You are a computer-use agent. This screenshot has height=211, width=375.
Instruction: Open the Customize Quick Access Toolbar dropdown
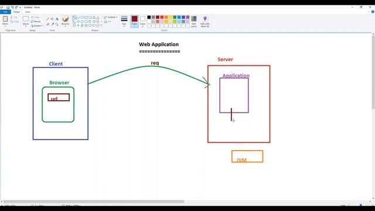[21, 8]
